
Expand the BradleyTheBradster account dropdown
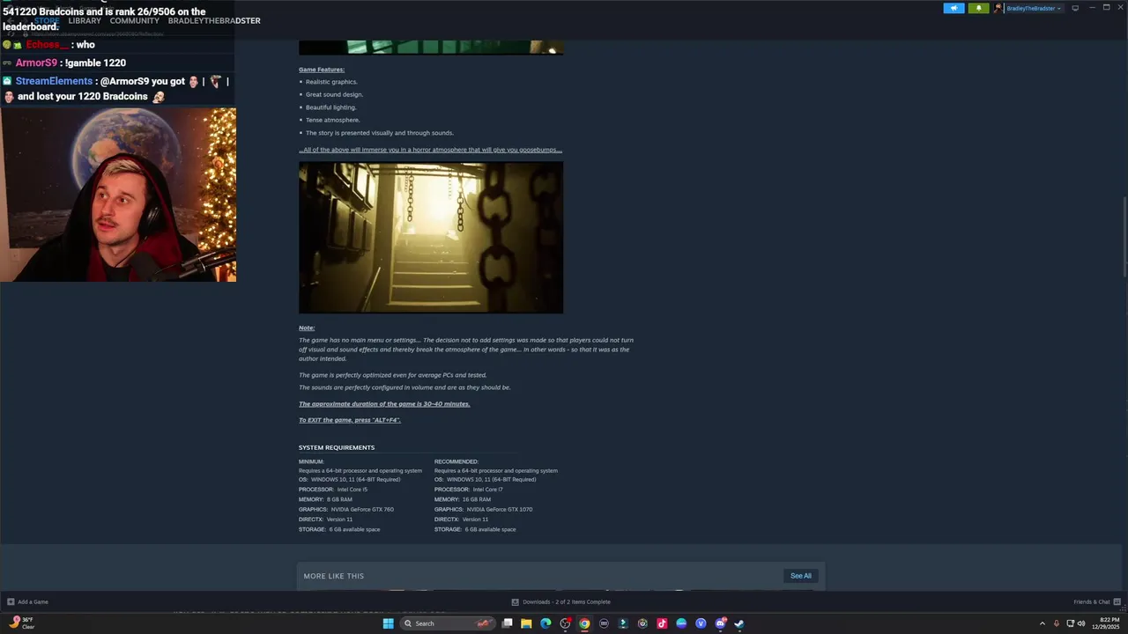(x=1034, y=8)
